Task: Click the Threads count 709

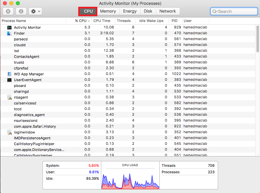Action: tap(211, 166)
